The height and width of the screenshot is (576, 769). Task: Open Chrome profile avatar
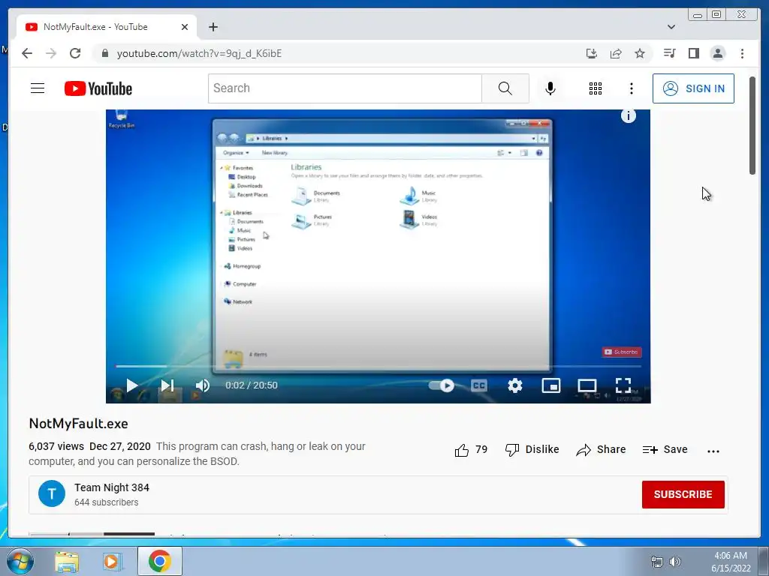tap(717, 53)
